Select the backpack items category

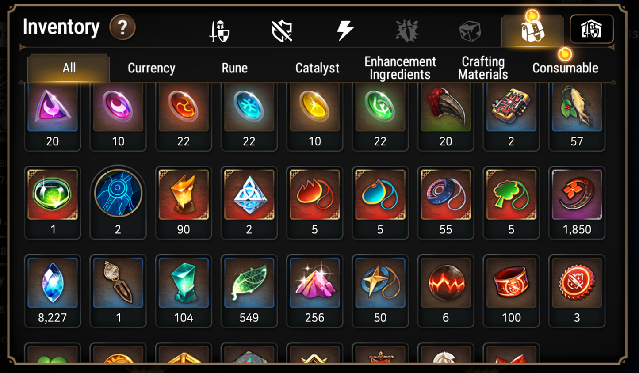(532, 30)
